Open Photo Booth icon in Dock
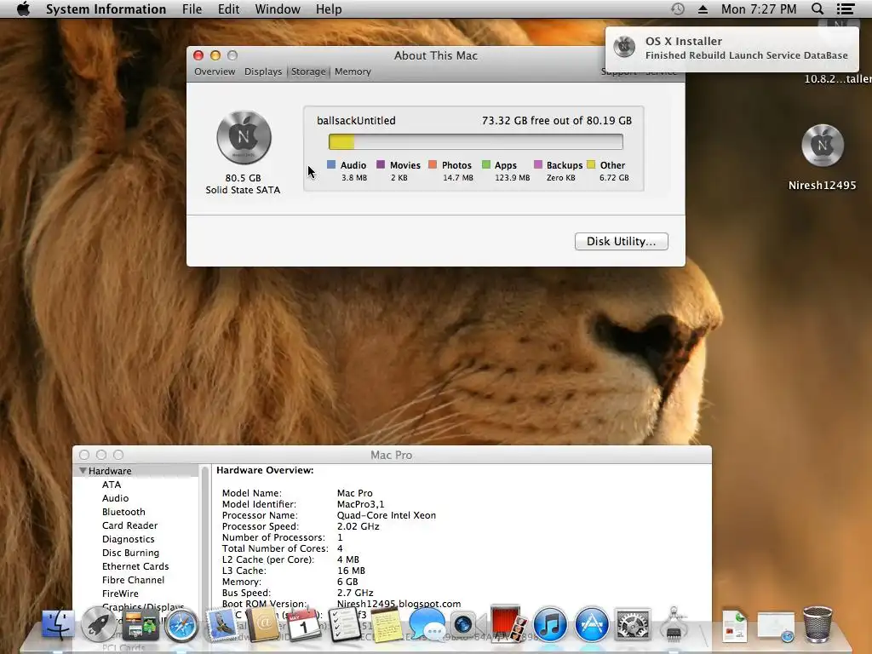872x654 pixels. (509, 622)
